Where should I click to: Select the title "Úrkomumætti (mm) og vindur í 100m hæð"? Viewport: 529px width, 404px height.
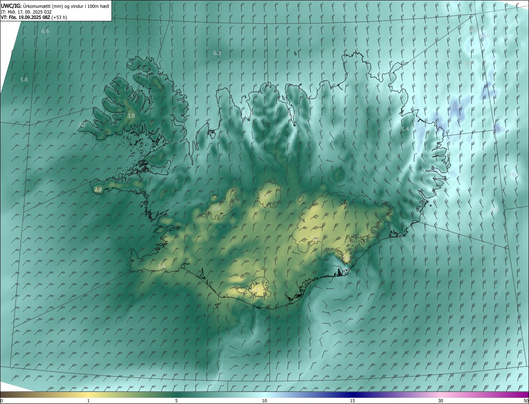point(66,6)
